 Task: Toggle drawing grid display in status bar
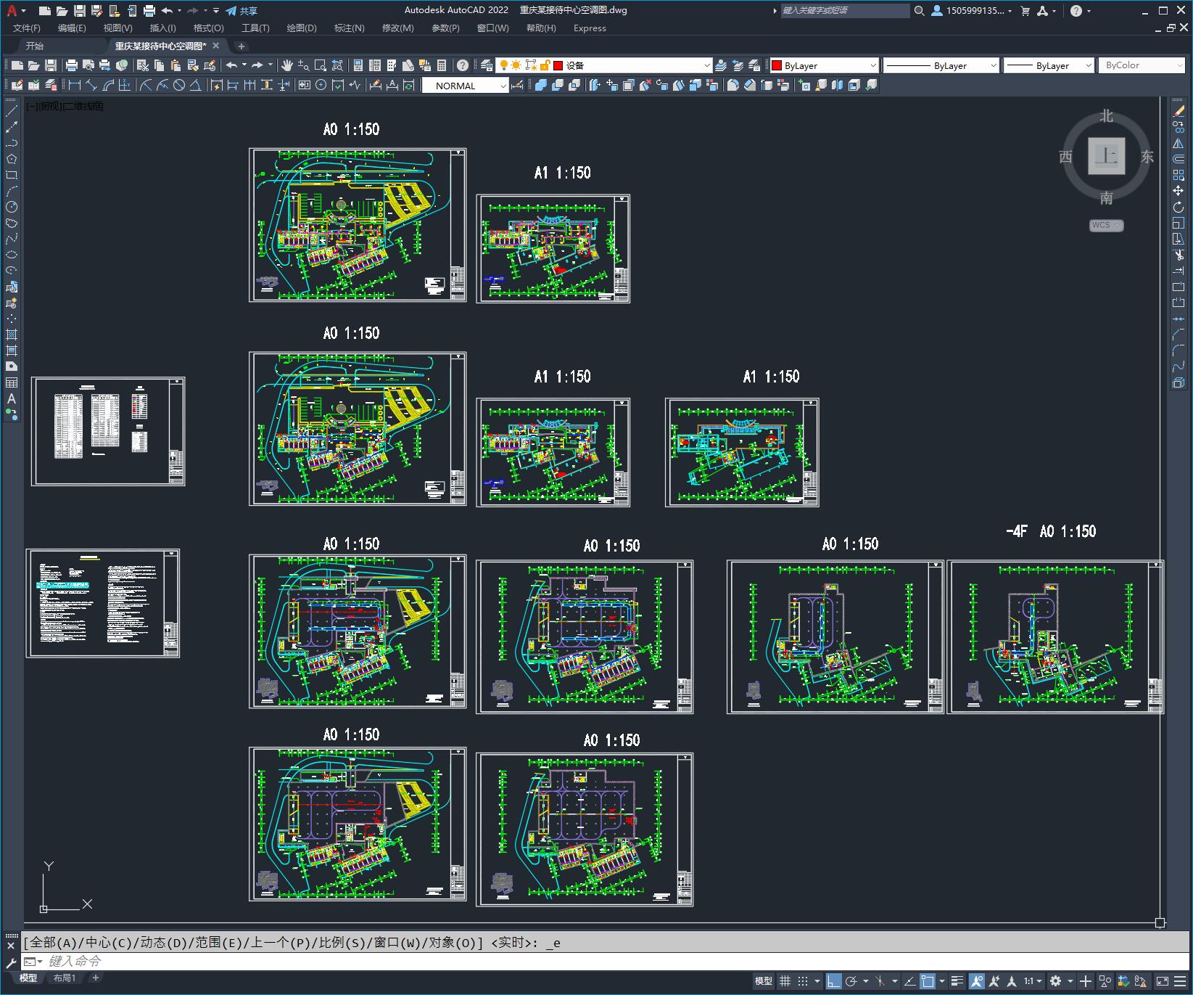tap(785, 981)
